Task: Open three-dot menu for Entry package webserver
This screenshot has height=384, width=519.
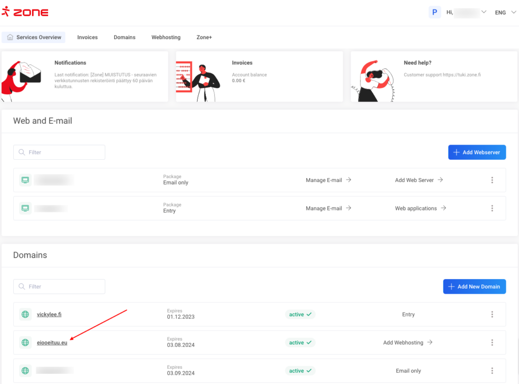Action: [x=492, y=208]
